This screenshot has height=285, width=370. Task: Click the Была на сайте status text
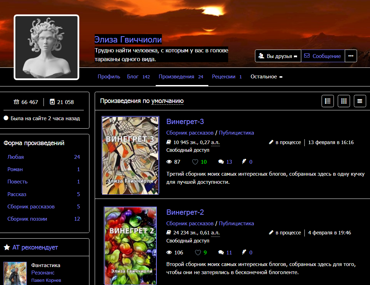[x=45, y=118]
